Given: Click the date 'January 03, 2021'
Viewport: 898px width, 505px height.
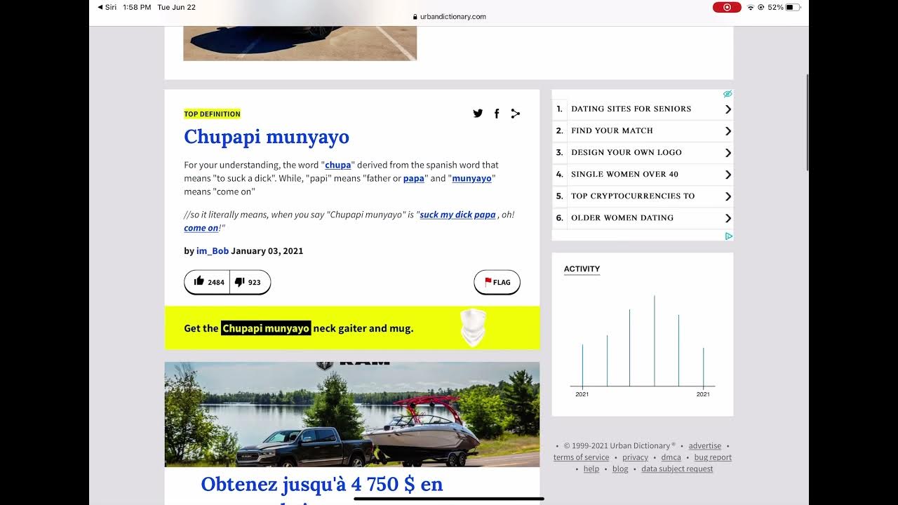Looking at the screenshot, I should point(267,250).
